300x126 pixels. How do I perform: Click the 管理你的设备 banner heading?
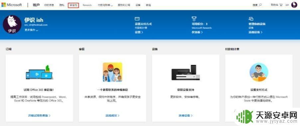tap(257, 24)
